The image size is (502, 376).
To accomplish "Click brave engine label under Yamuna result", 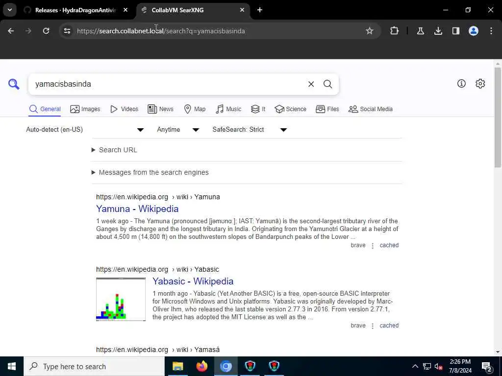I will pyautogui.click(x=358, y=245).
